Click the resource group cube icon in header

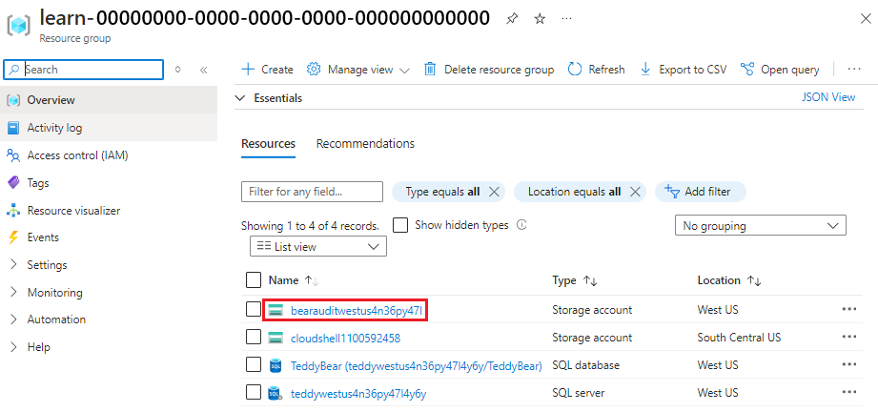coord(20,26)
